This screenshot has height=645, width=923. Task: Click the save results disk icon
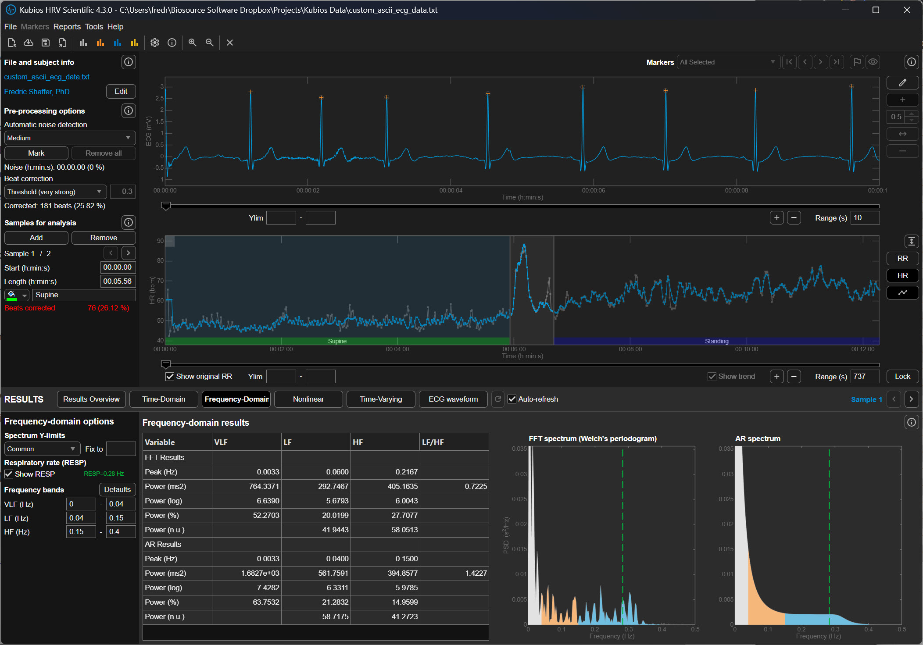[45, 43]
